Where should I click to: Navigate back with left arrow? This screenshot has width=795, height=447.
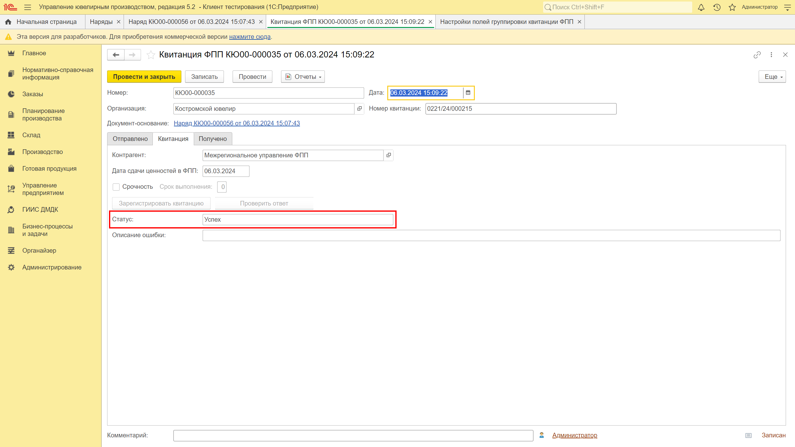[x=116, y=55]
